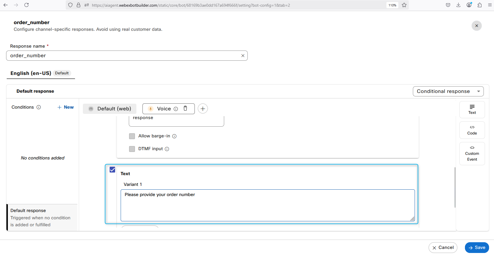The width and height of the screenshot is (494, 255).
Task: View info icon beside Allow barge-in
Action: (x=174, y=136)
